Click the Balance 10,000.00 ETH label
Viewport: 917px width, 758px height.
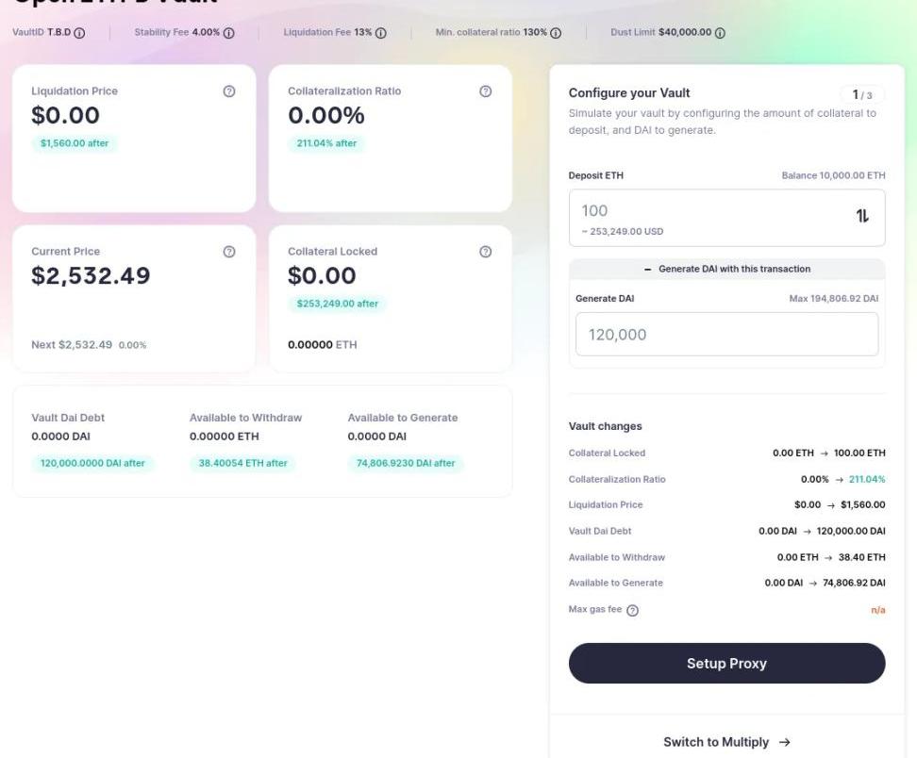pos(833,175)
